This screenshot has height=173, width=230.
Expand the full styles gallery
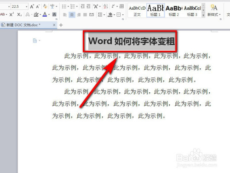[x=203, y=15]
